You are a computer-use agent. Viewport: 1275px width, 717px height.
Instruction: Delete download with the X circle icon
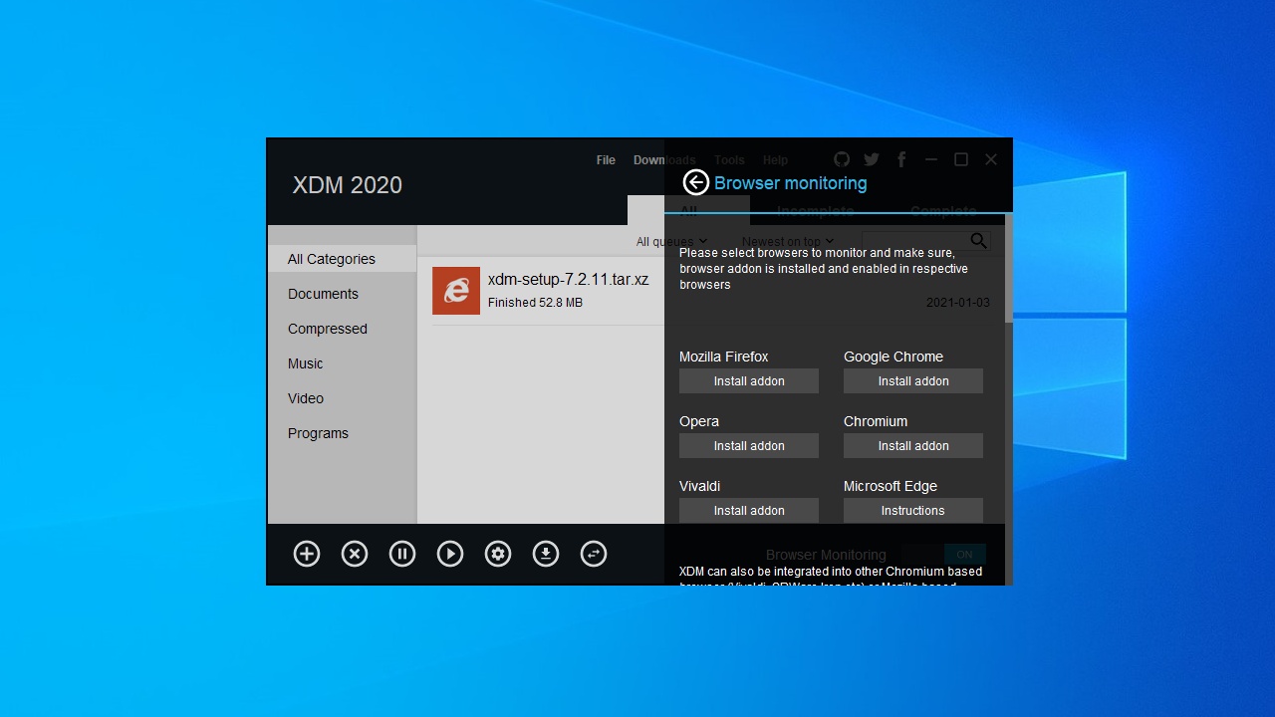click(x=355, y=555)
